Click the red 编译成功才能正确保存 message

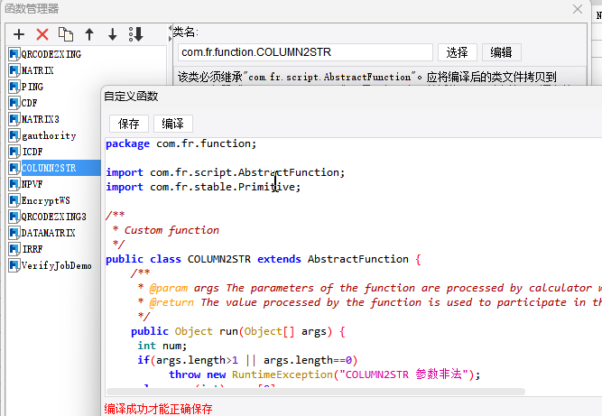point(158,409)
